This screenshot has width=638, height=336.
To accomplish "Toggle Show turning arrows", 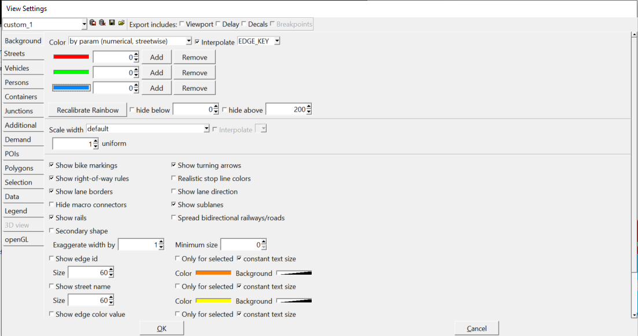I will pyautogui.click(x=174, y=165).
